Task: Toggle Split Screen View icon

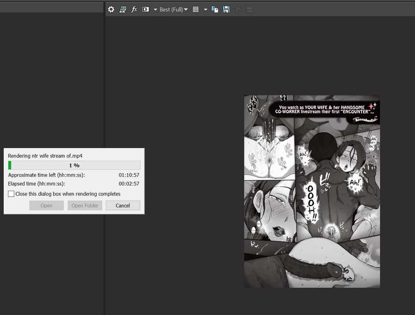Action: coord(145,9)
